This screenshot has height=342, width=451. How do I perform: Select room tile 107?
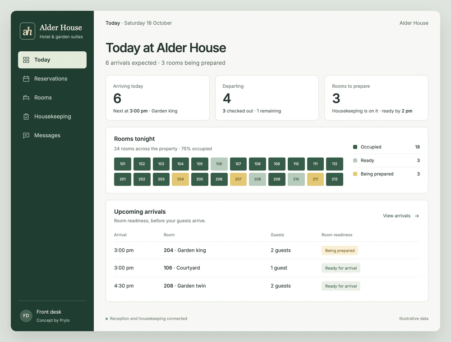point(238,164)
